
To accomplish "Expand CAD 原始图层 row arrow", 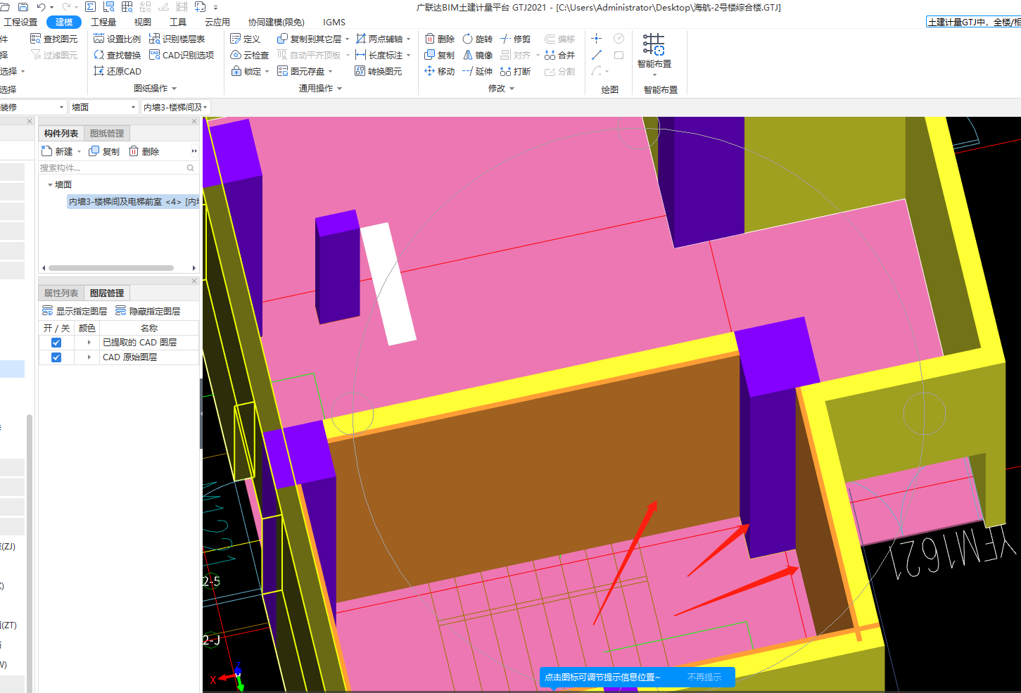I will coord(89,357).
